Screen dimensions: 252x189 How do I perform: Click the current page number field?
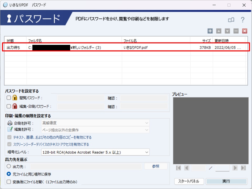click(x=199, y=168)
